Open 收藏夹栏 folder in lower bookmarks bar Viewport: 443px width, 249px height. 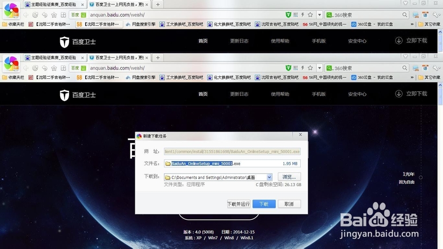click(13, 77)
